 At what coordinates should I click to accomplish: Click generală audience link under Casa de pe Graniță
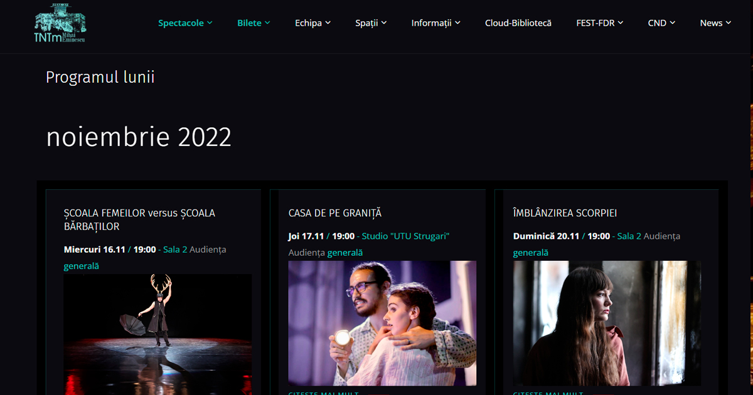tap(344, 253)
